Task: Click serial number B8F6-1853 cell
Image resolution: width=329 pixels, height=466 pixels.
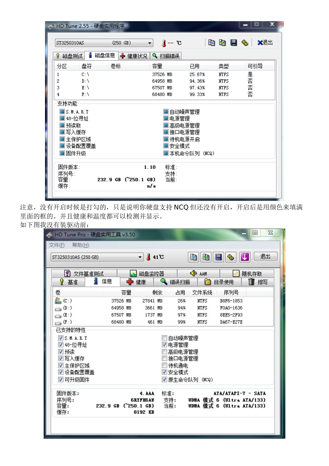Action: coord(231,301)
